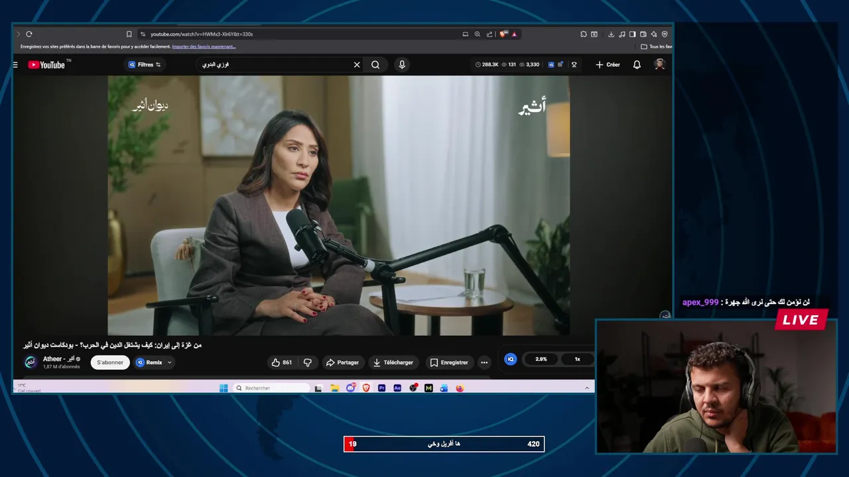The image size is (849, 477).
Task: Start voice search with the microphone
Action: 401,64
